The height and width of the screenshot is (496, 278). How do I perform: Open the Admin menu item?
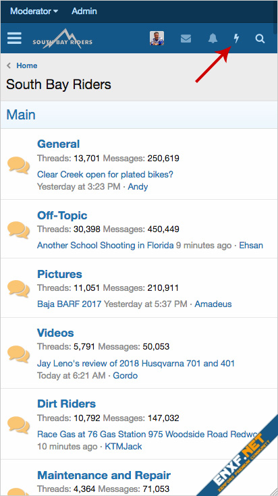84,11
